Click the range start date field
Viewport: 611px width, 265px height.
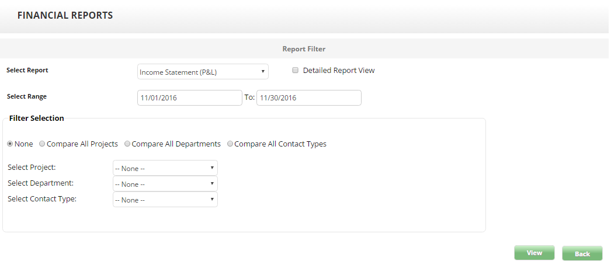[189, 98]
